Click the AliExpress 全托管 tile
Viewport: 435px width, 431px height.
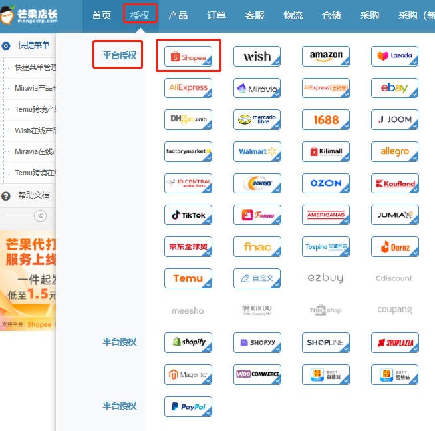pos(326,88)
